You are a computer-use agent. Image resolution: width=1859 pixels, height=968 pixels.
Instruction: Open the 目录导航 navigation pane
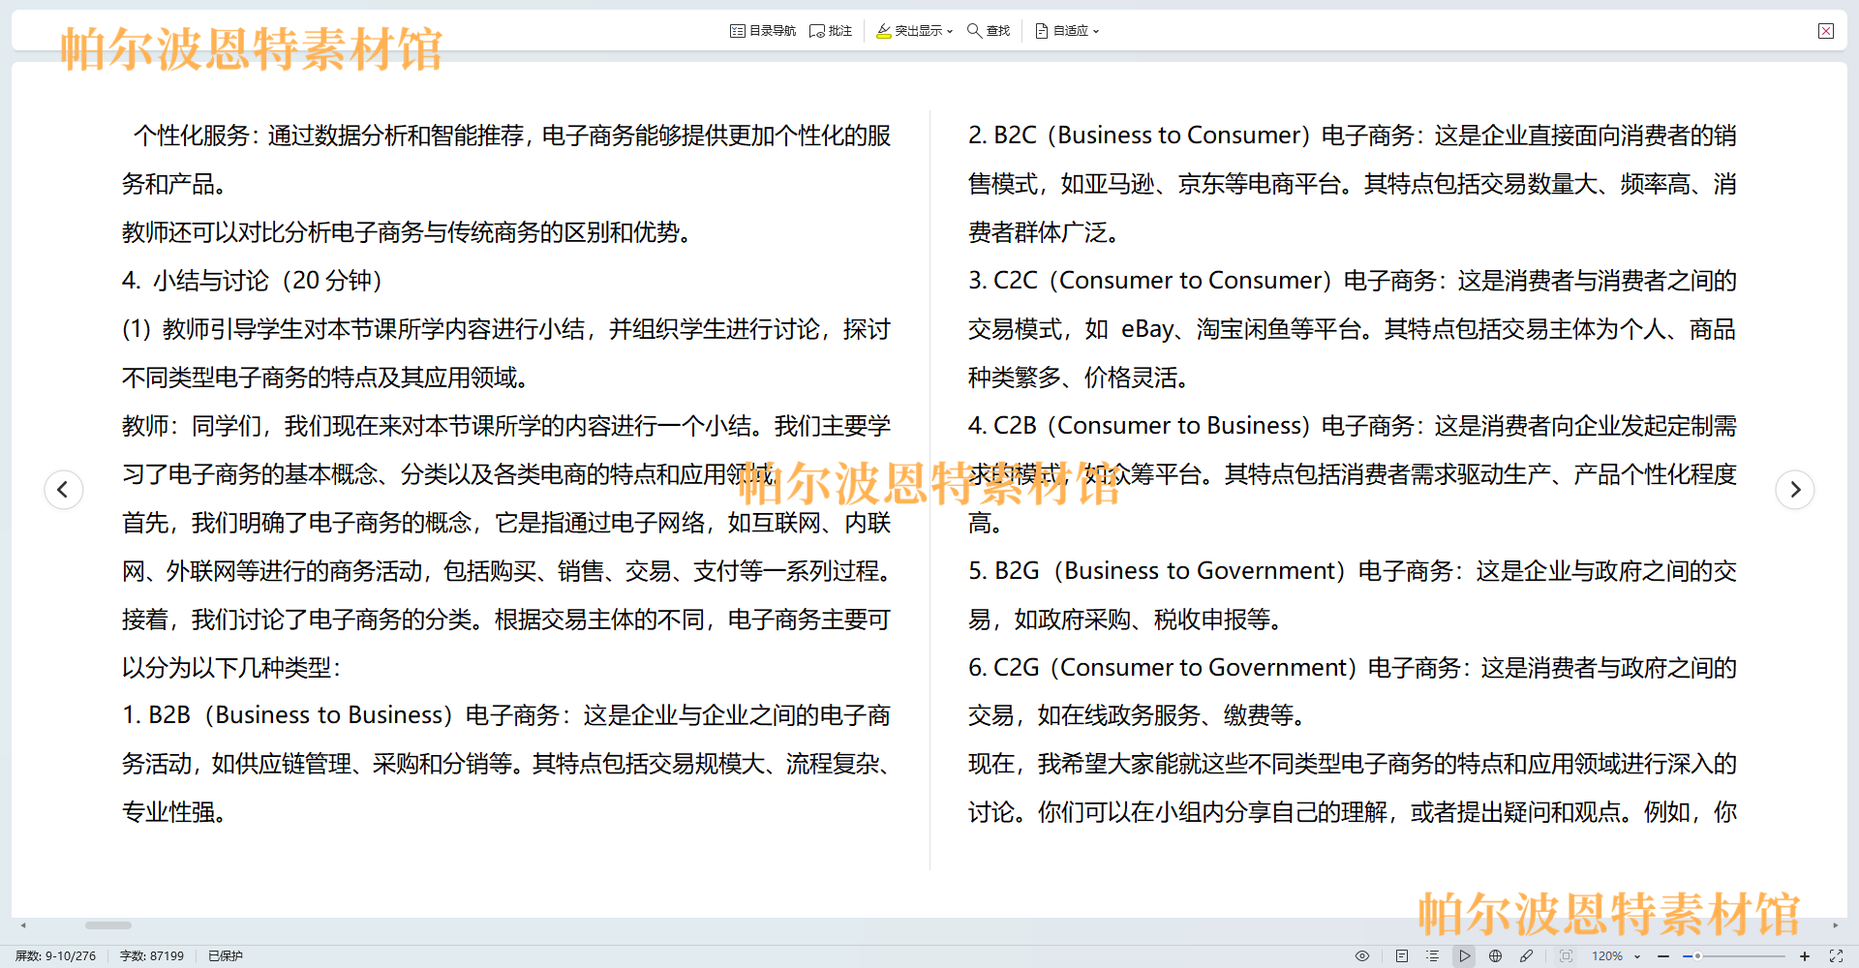tap(763, 31)
